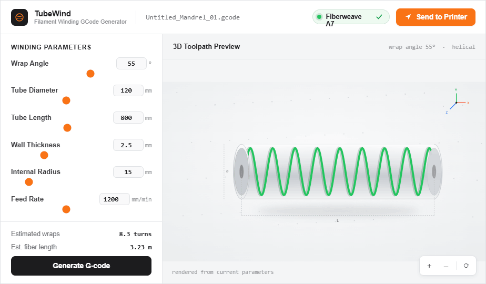Click the Untitled_Mandrel_01.gcode filename
The image size is (486, 284).
coord(193,17)
